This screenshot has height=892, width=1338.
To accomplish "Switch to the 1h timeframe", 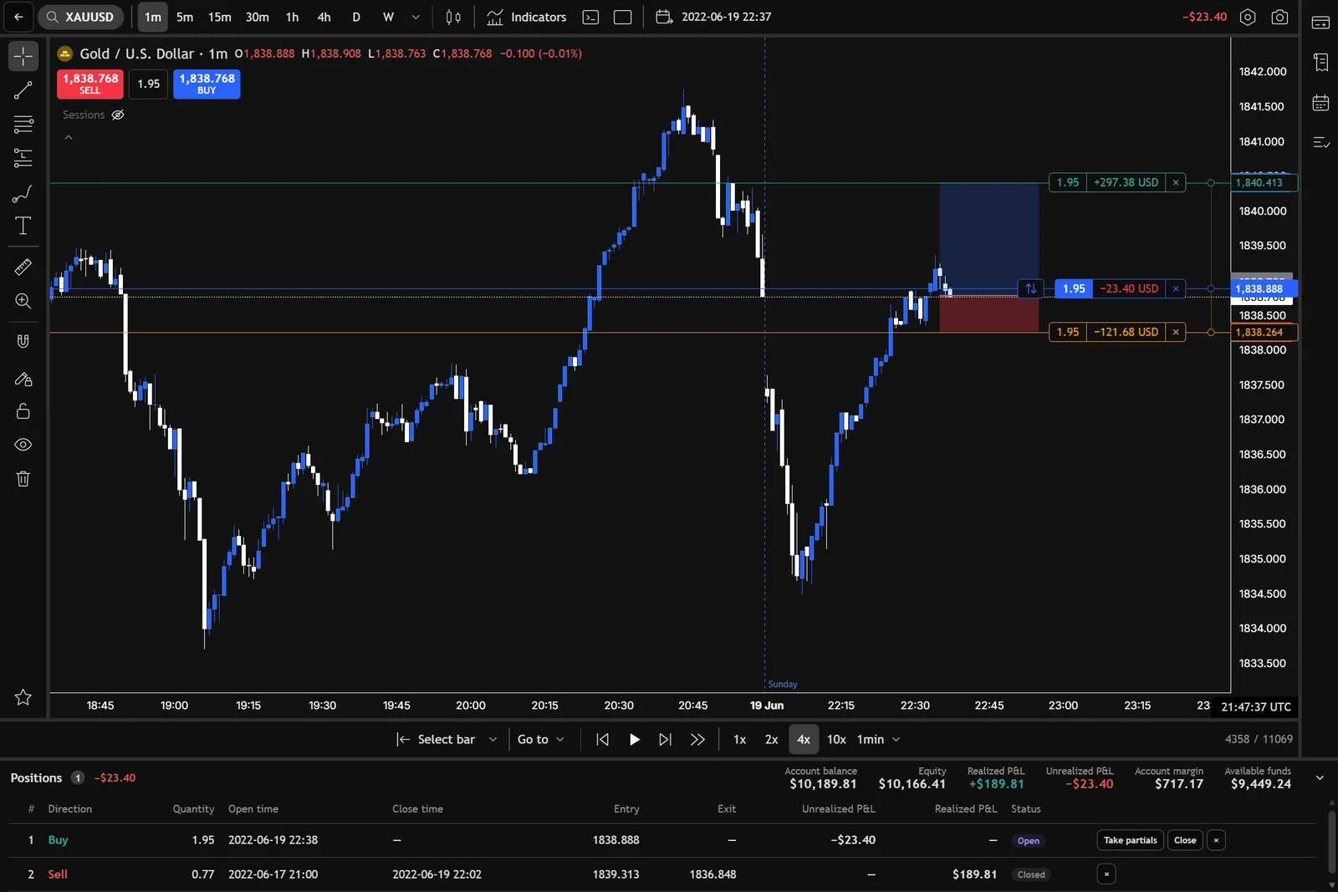I will pos(292,17).
